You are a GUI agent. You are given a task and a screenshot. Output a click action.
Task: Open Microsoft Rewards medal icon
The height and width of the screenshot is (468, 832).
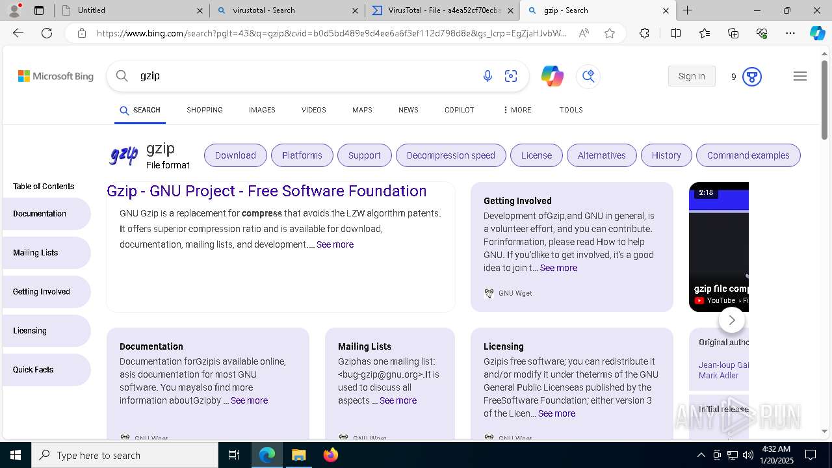(752, 77)
